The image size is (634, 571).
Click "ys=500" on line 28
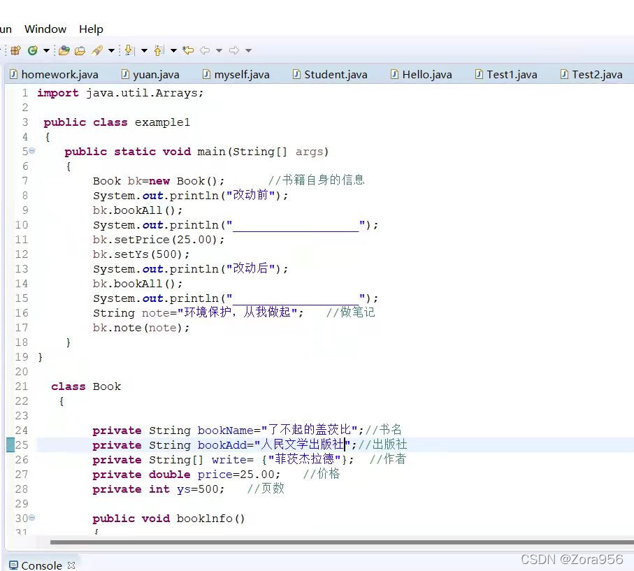[197, 489]
